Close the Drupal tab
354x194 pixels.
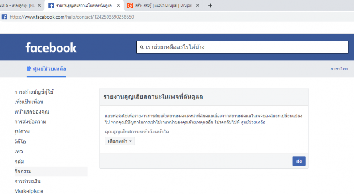(x=197, y=5)
